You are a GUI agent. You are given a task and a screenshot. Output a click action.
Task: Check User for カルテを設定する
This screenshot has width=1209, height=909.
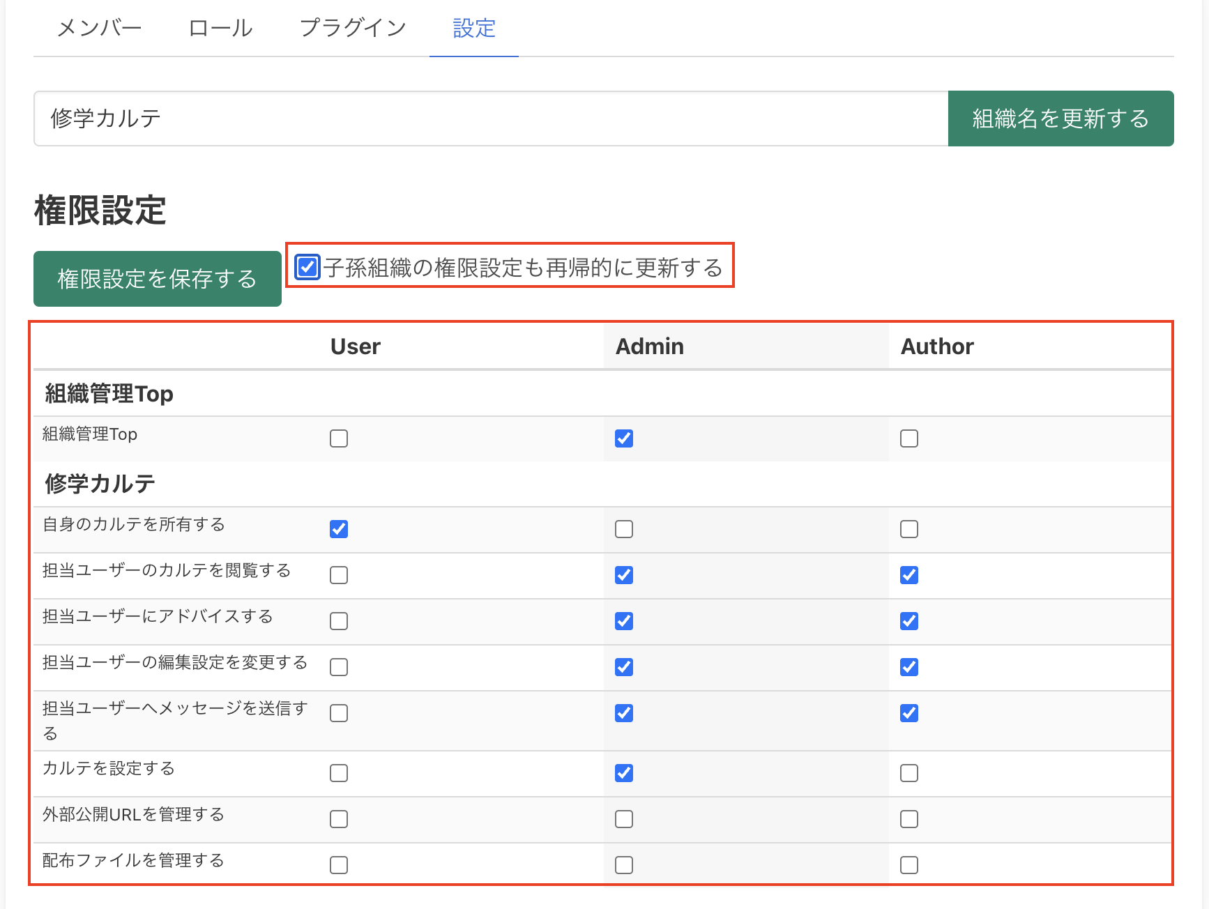339,773
